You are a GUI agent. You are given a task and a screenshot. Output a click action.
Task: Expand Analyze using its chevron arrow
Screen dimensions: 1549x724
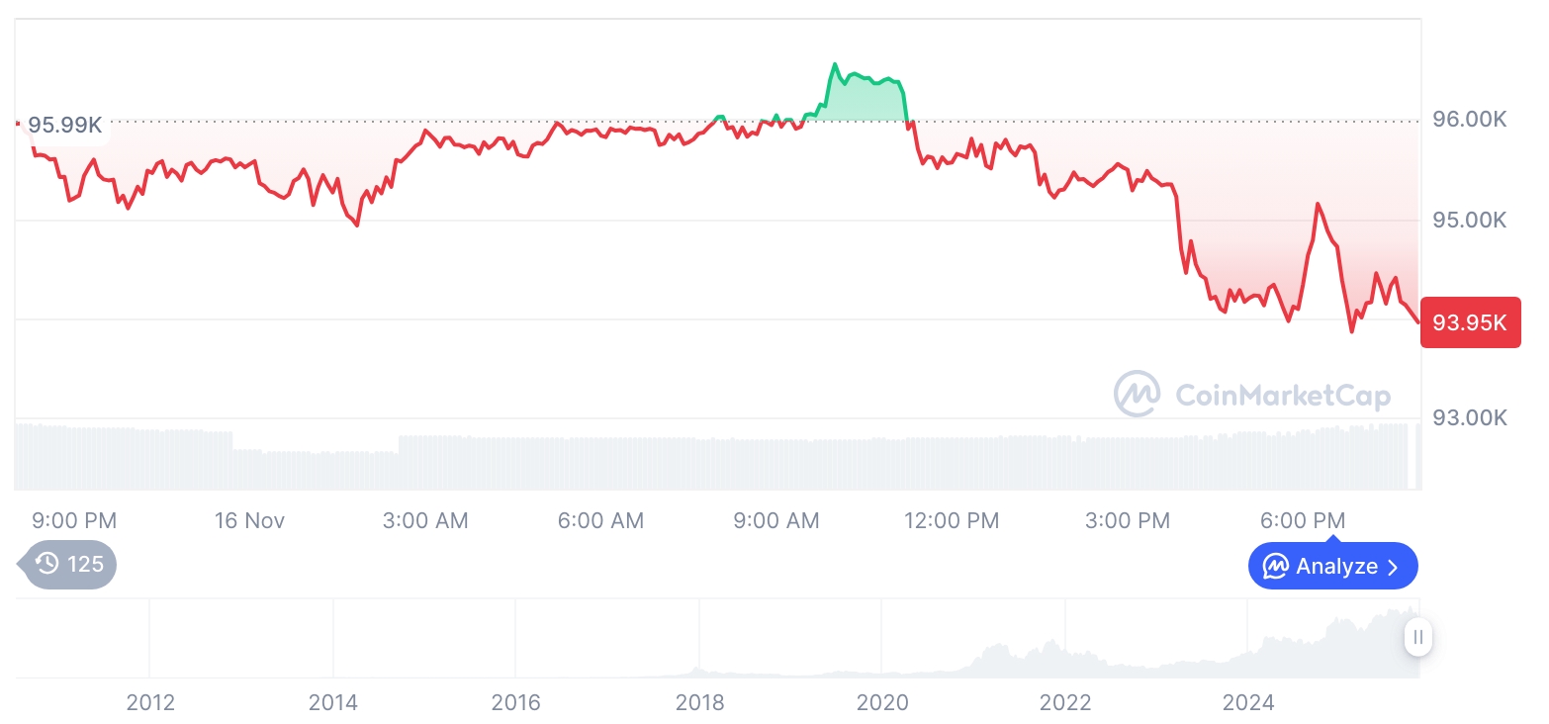(1394, 567)
